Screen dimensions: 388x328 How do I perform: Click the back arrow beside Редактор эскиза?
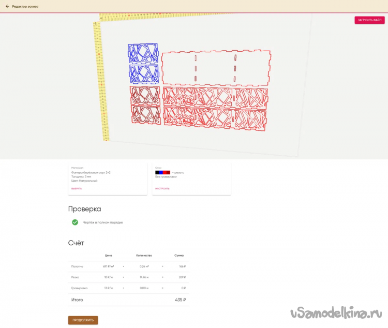coord(7,6)
